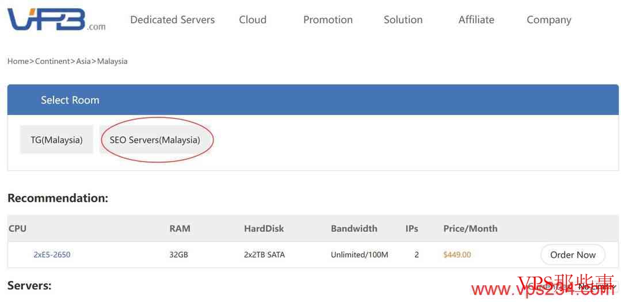Open the Dedicated Servers menu
The height and width of the screenshot is (302, 621).
coord(172,20)
